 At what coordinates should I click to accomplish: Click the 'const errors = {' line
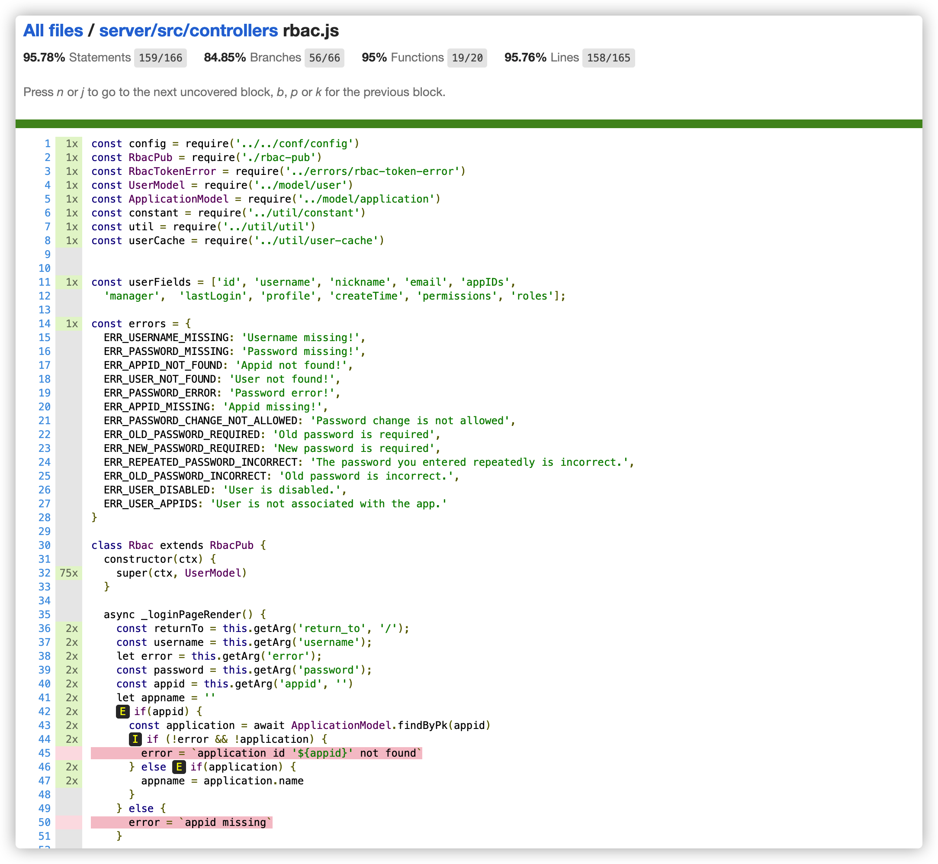pos(141,323)
